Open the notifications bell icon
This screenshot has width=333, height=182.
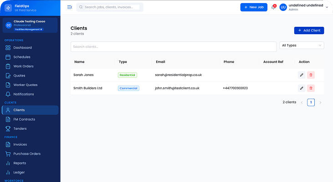pyautogui.click(x=273, y=7)
